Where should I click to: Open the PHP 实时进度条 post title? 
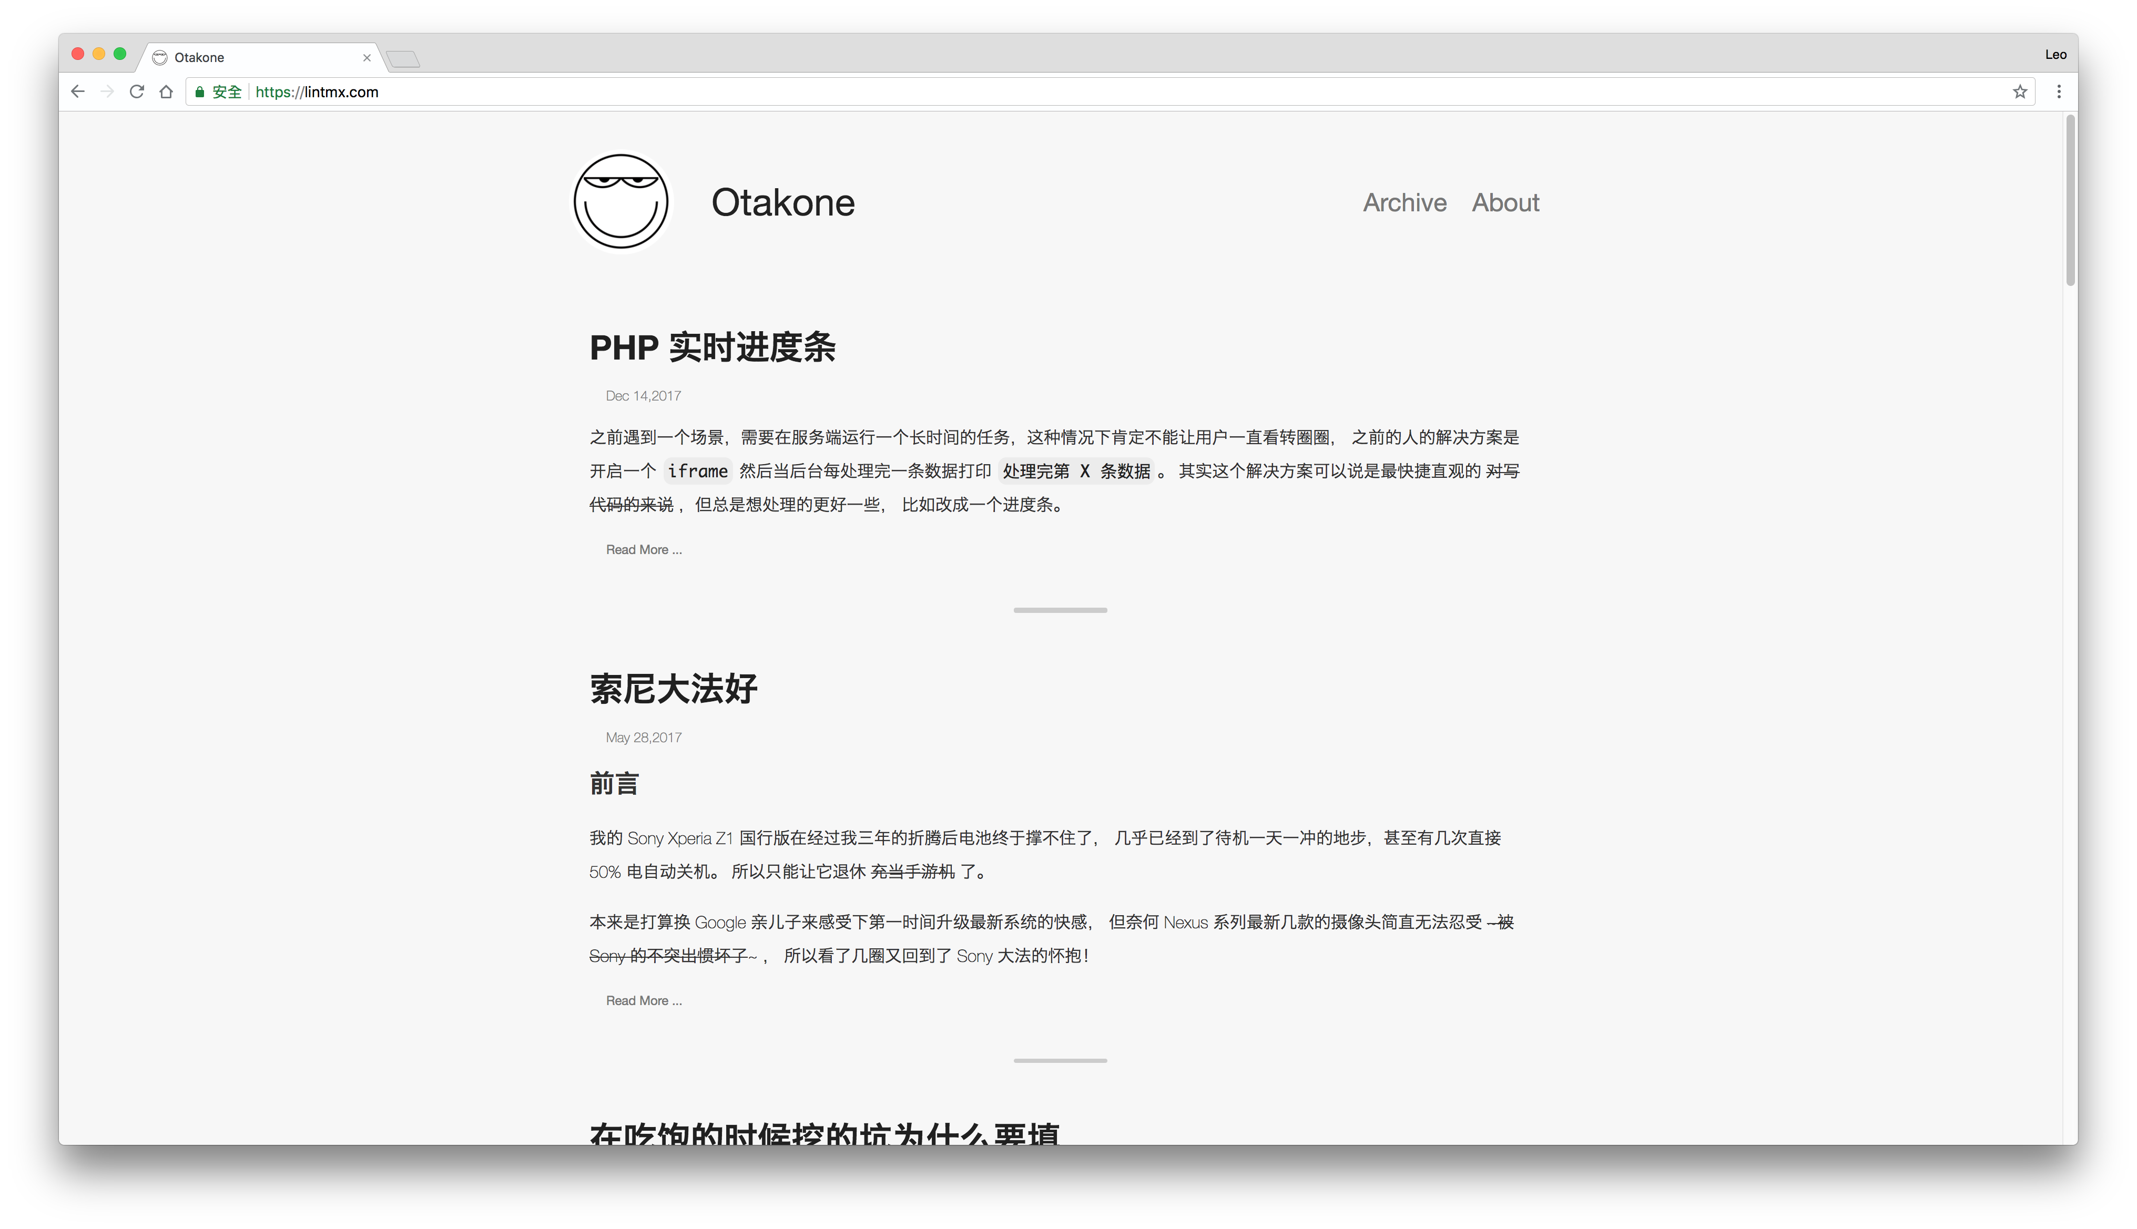coord(712,348)
